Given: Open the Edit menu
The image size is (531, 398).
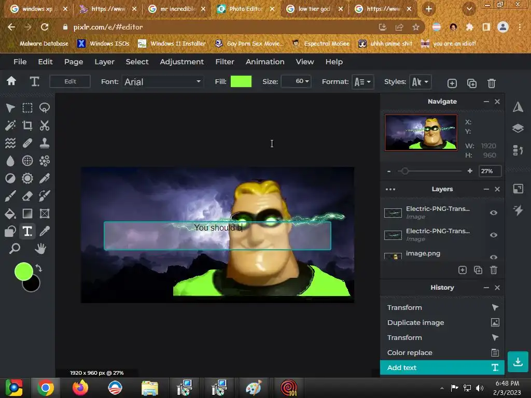Looking at the screenshot, I should 45,62.
